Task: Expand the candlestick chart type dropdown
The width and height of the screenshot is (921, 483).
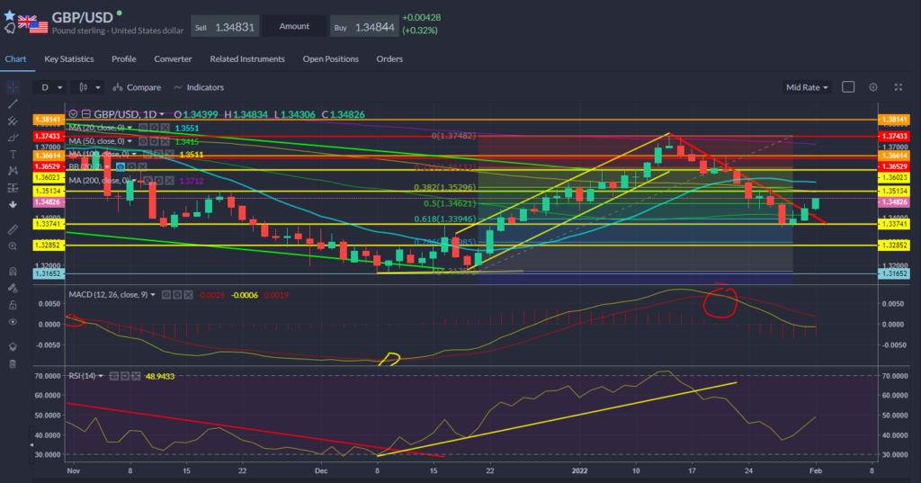Action: tap(90, 87)
